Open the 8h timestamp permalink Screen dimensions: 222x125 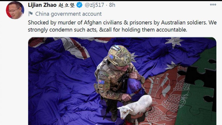[x=112, y=5]
